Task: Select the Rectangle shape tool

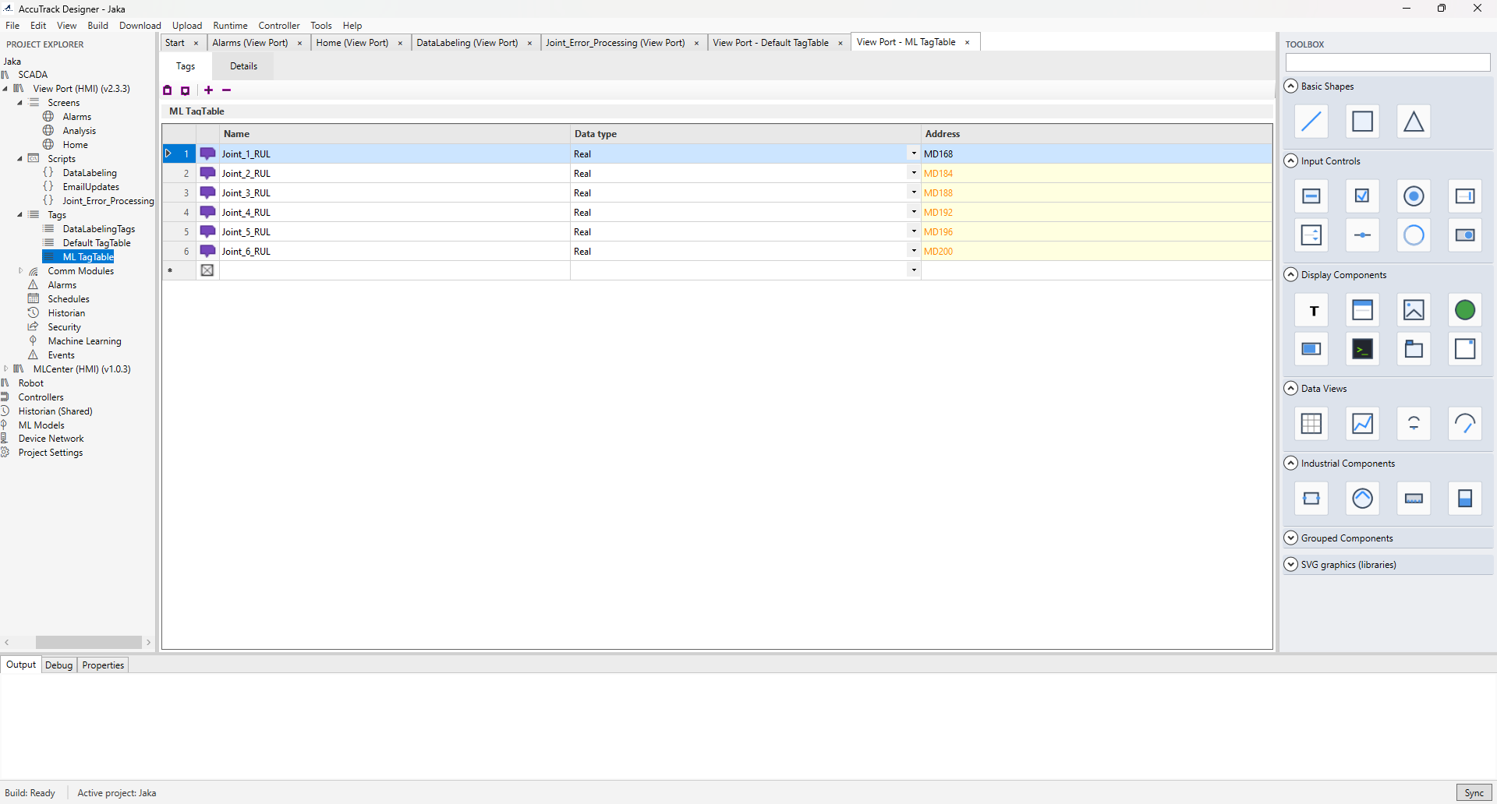Action: [x=1362, y=122]
